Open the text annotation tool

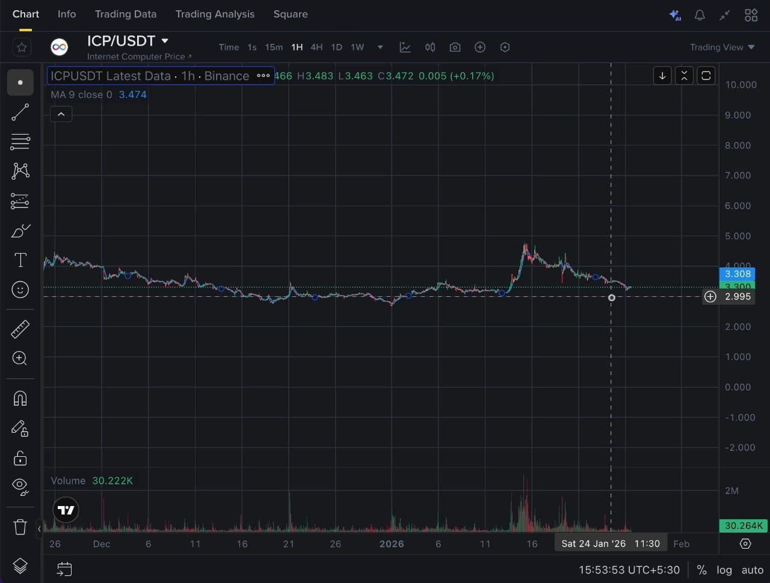point(20,260)
